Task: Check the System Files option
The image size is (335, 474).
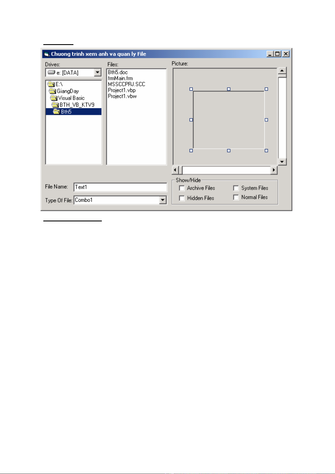Action: coord(236,188)
